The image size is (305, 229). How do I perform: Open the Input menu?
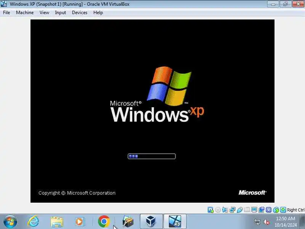pos(60,13)
